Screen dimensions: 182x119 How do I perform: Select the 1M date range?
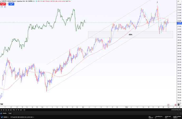coord(6,110)
